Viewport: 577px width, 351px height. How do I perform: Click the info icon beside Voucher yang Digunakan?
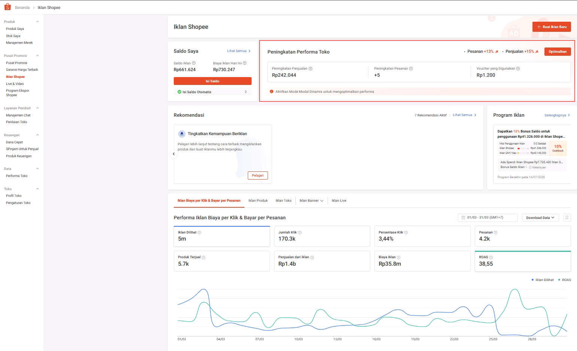point(518,68)
